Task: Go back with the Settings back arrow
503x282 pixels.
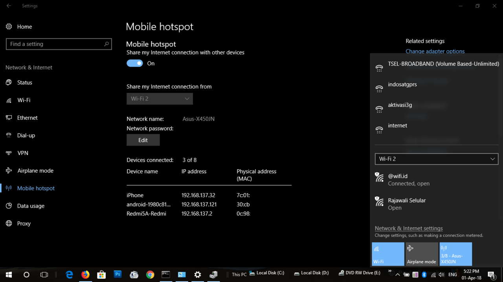Action: 9,6
